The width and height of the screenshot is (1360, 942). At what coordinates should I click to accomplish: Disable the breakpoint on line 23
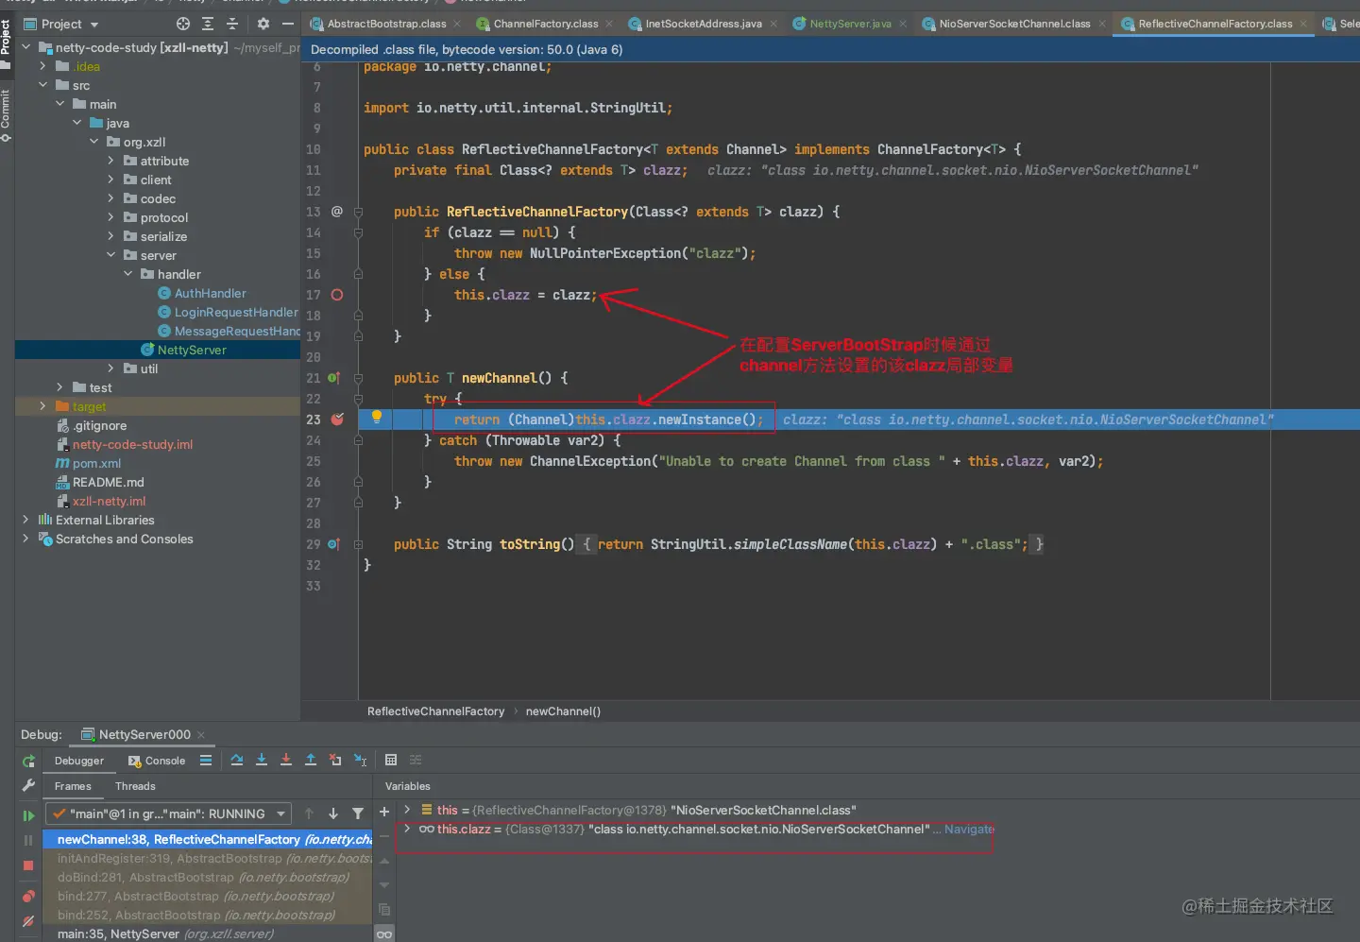[337, 420]
